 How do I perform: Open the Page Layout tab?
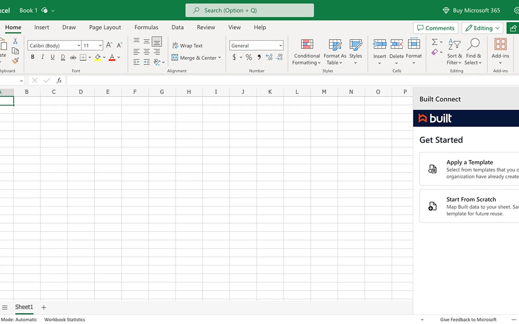[x=105, y=27]
